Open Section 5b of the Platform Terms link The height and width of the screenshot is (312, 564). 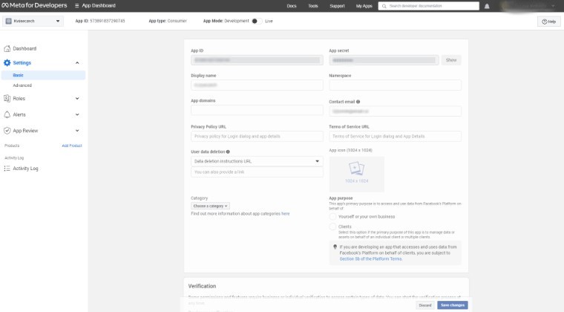(x=370, y=259)
